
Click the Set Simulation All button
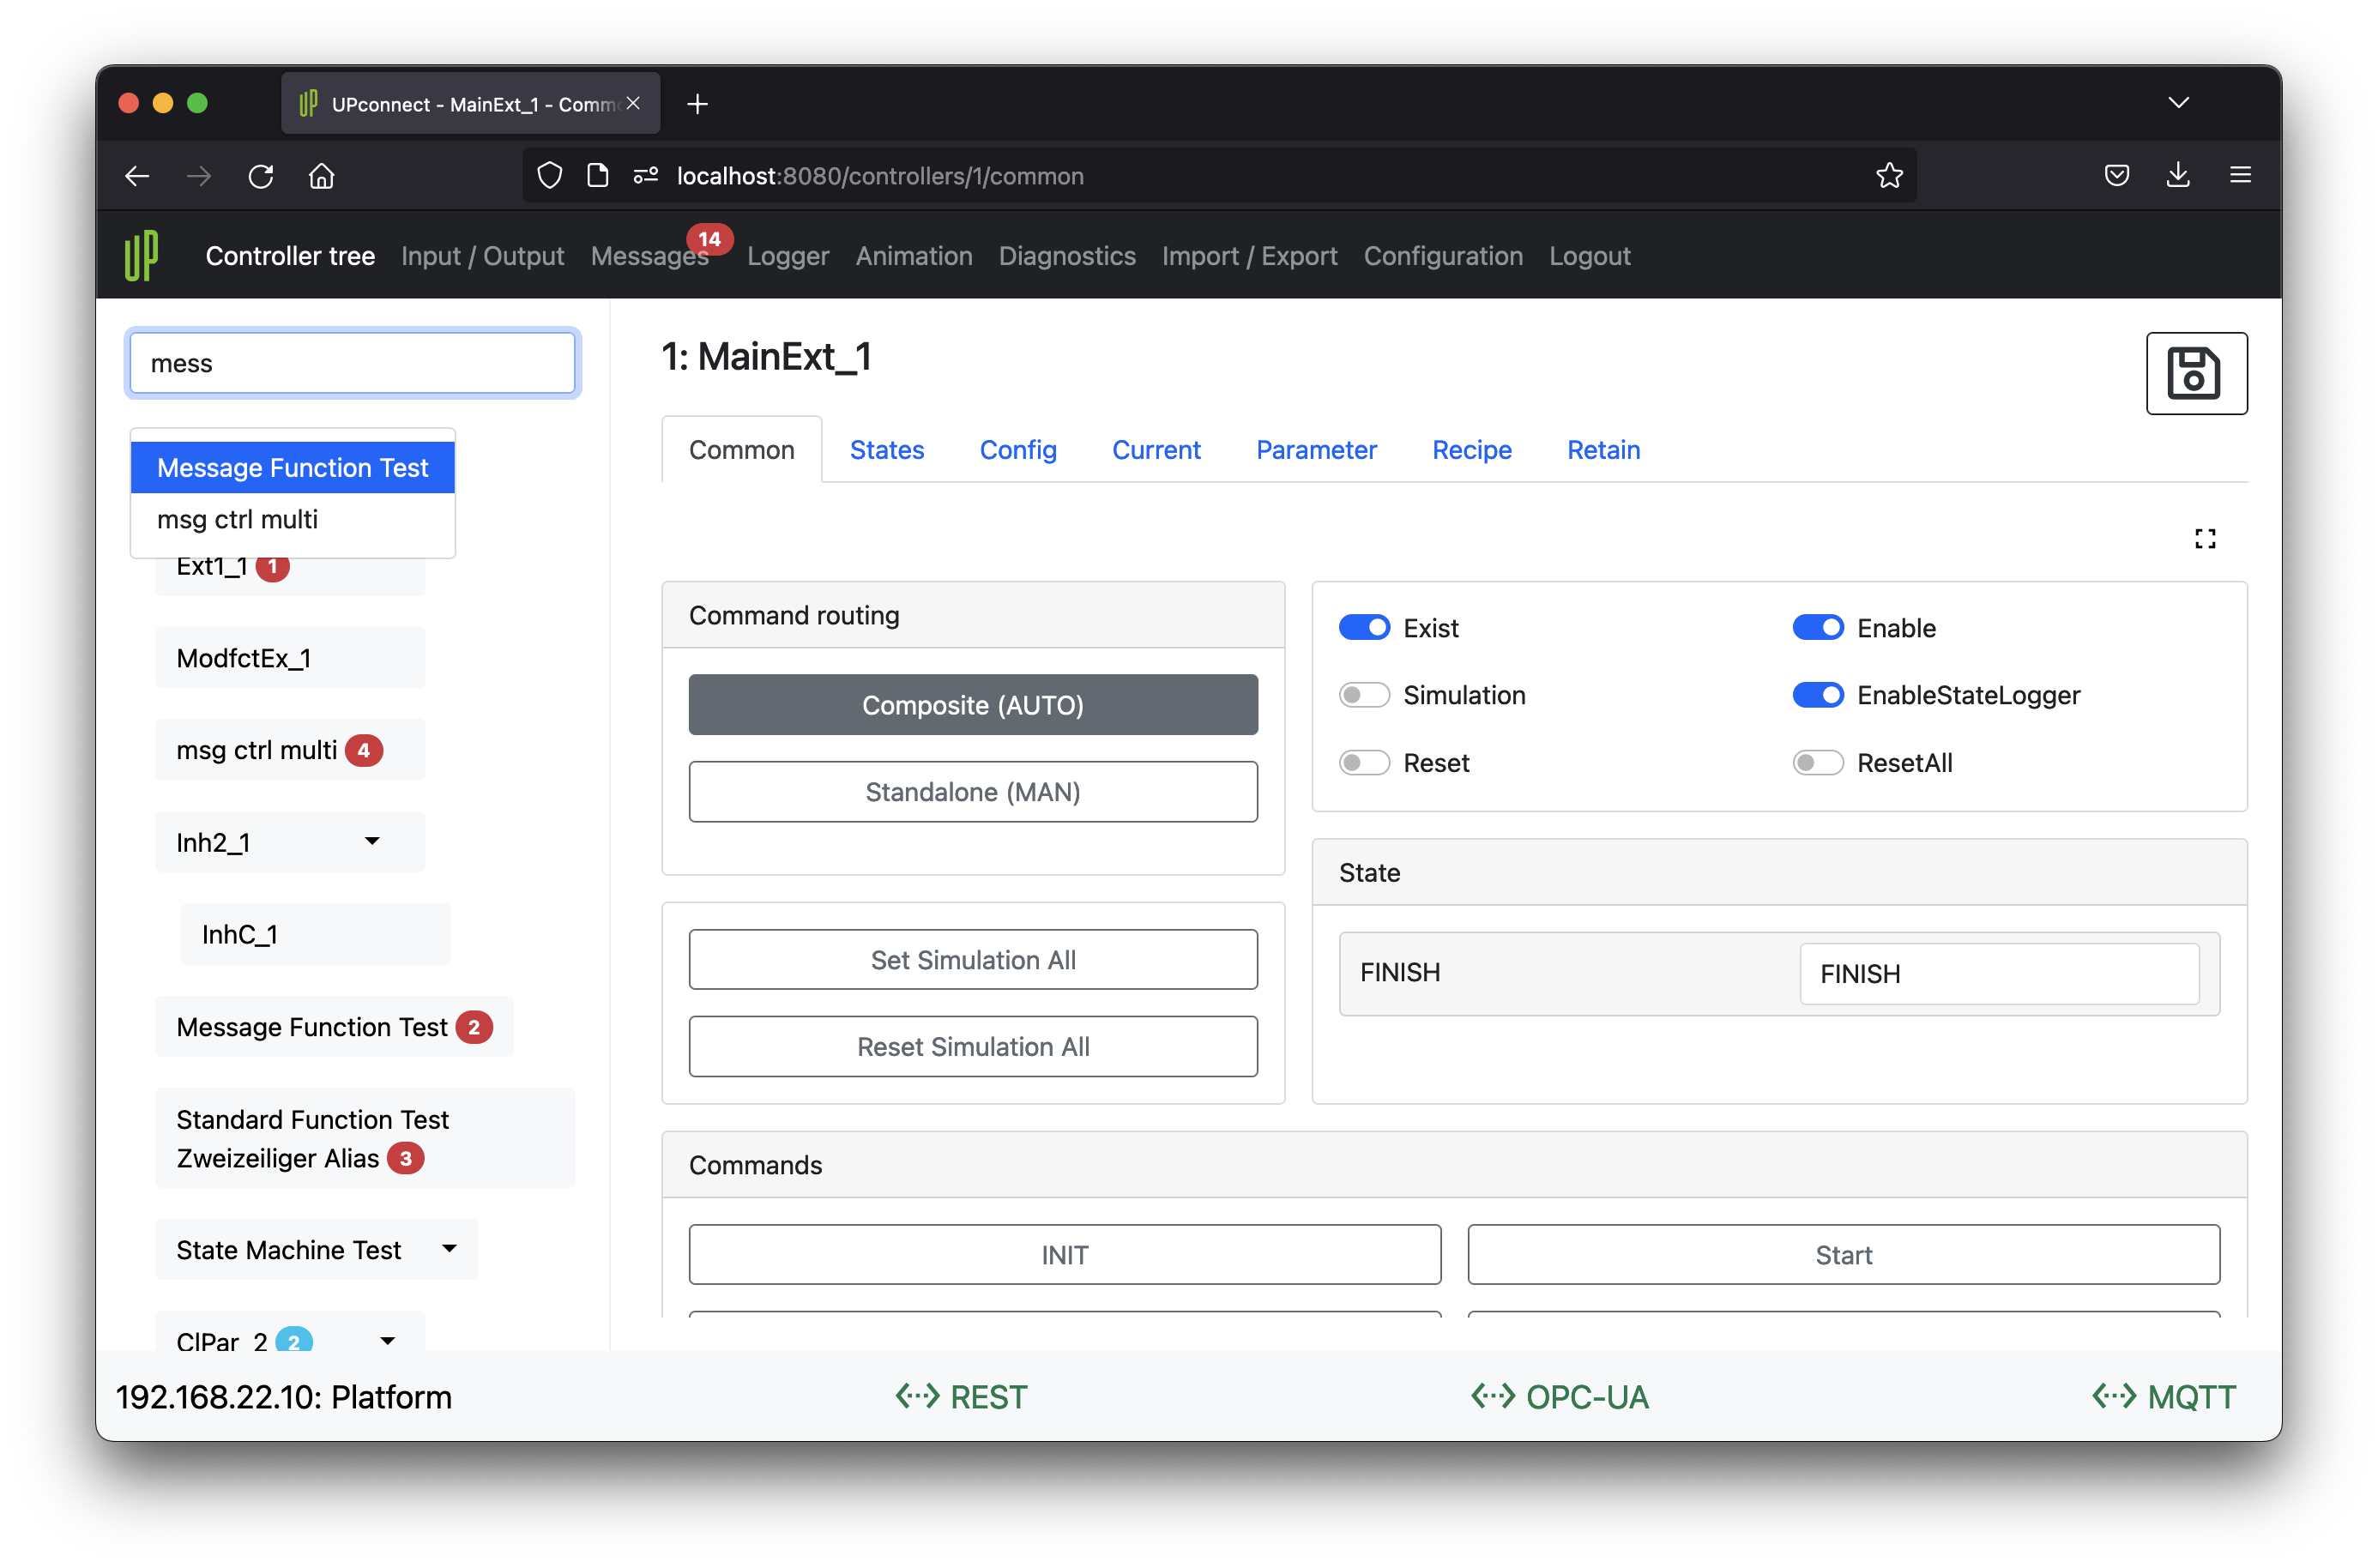pos(972,960)
